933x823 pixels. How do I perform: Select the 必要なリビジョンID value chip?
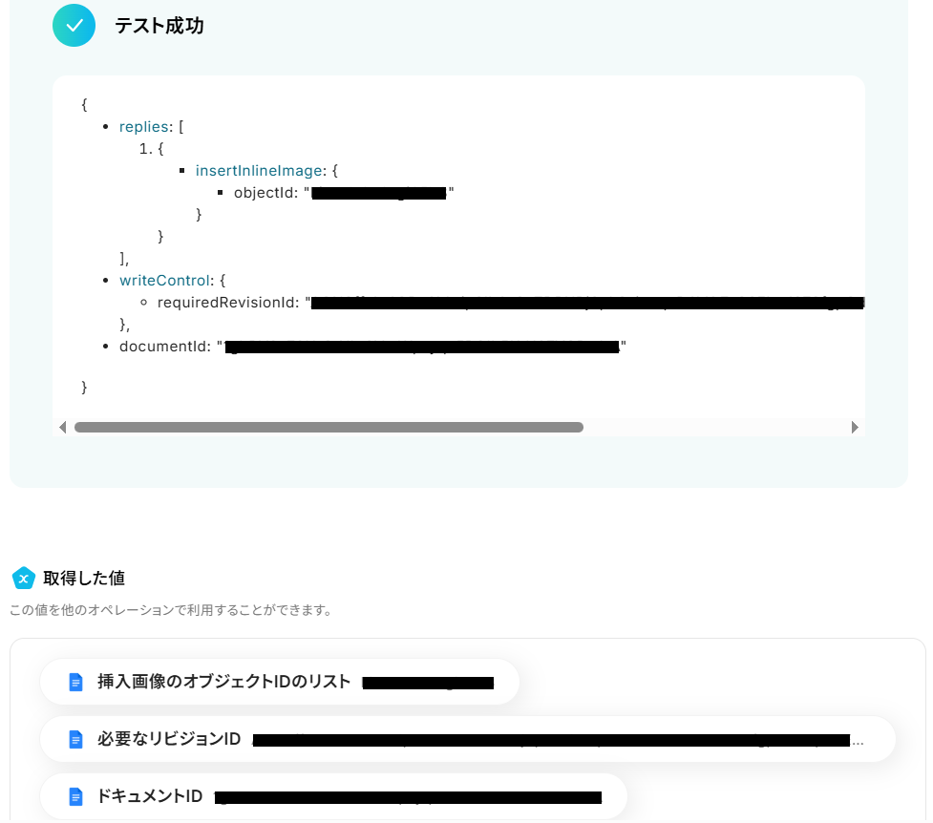click(x=468, y=739)
